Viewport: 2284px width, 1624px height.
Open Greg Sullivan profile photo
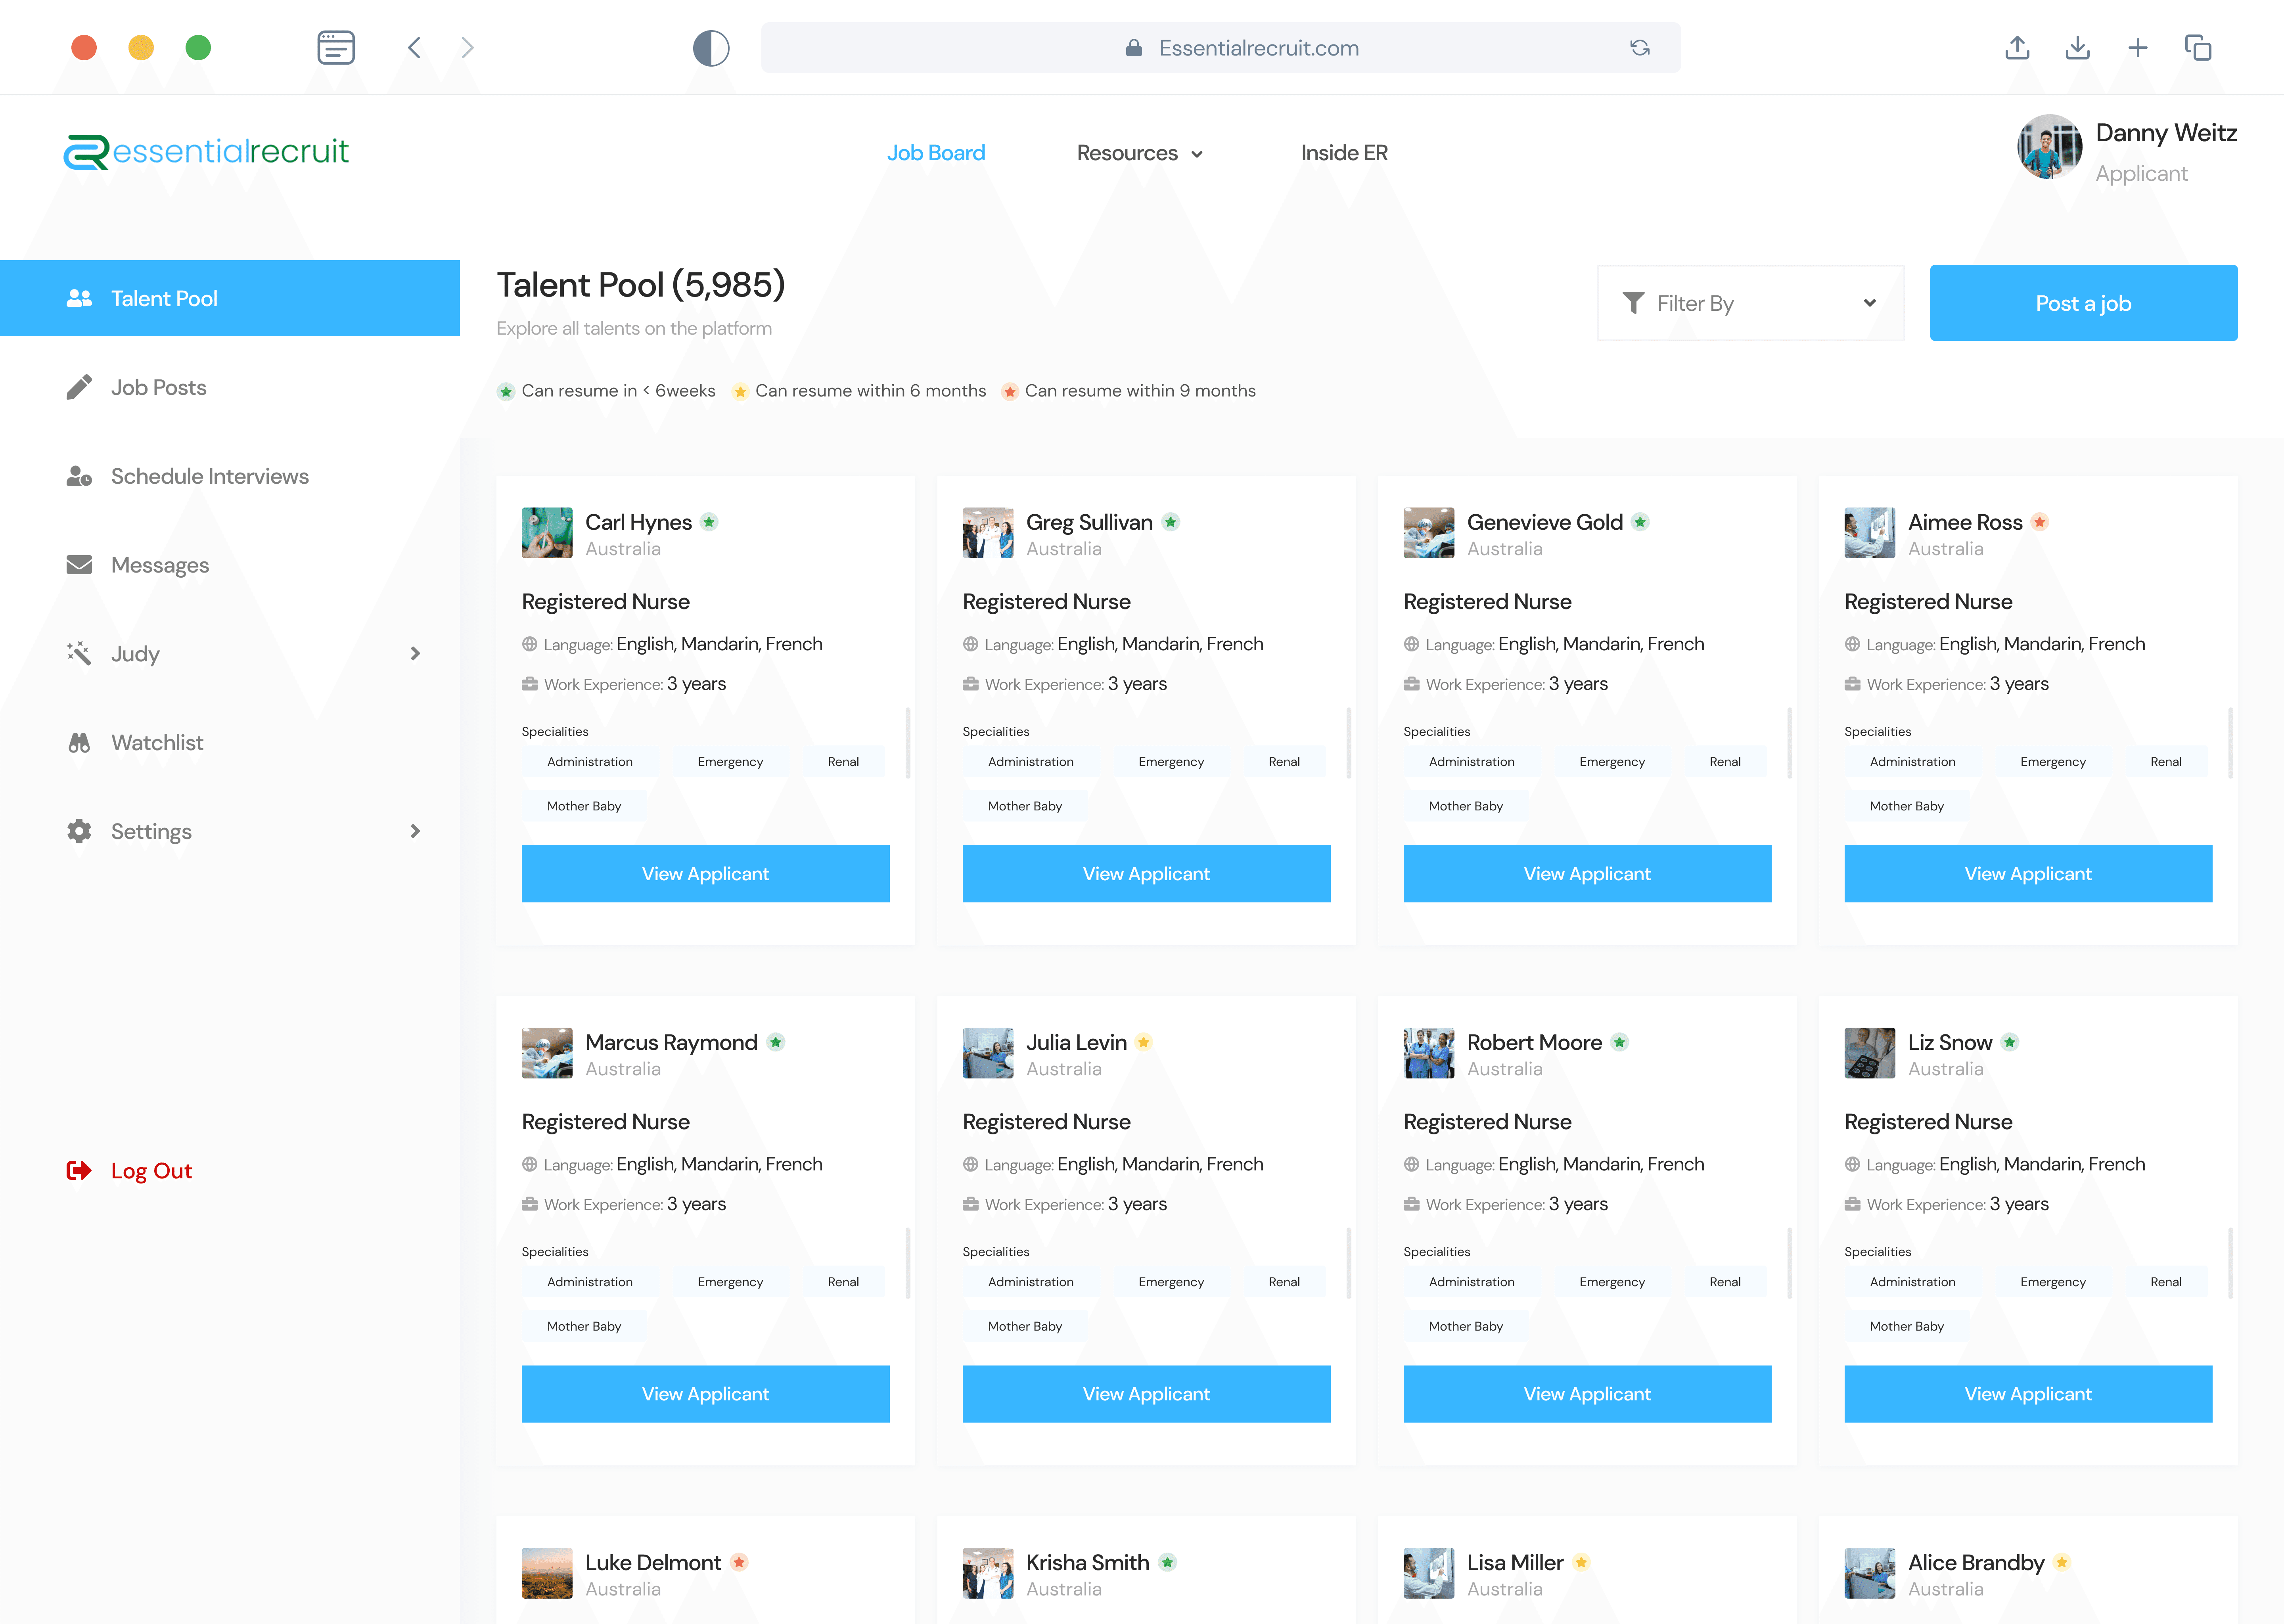point(988,532)
